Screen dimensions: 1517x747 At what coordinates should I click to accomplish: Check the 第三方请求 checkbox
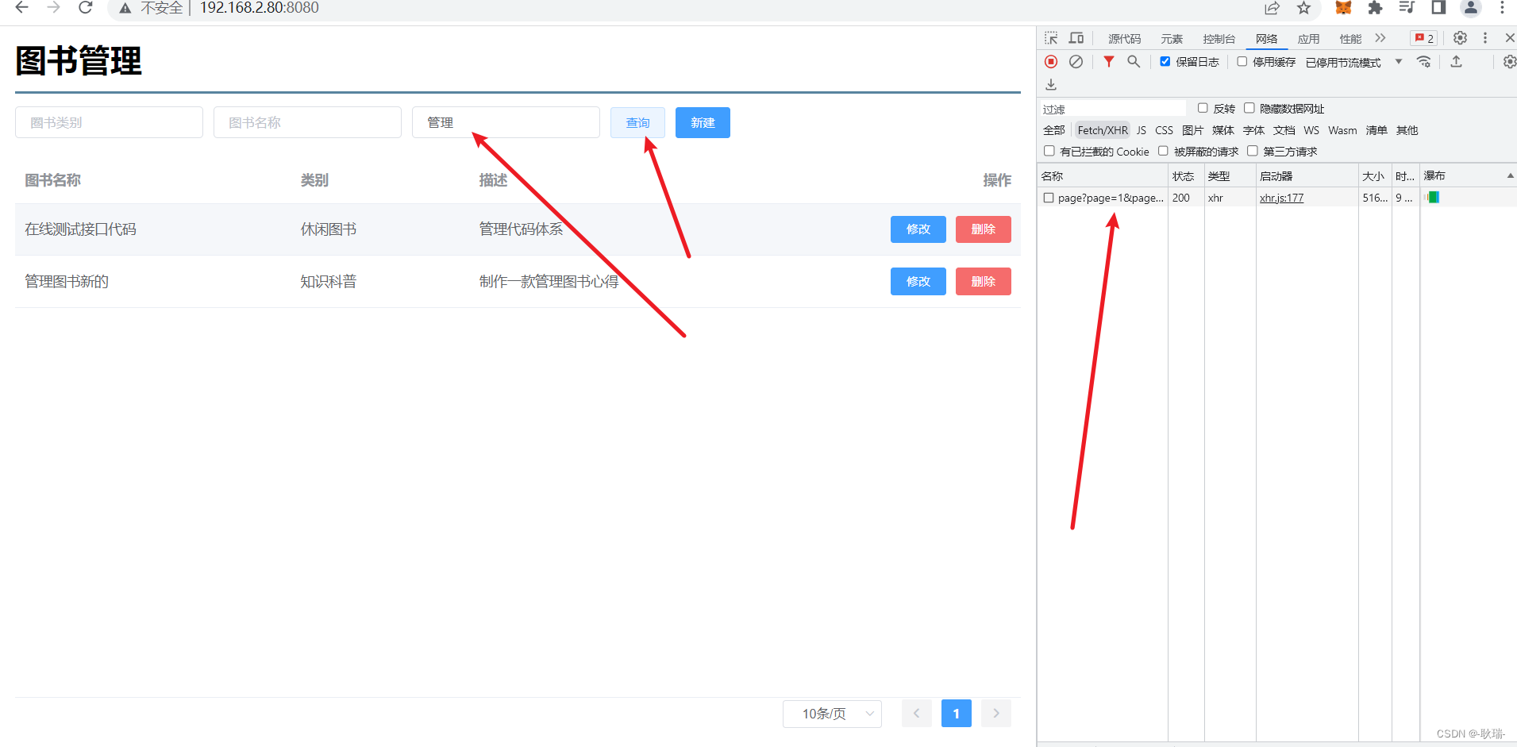1253,151
